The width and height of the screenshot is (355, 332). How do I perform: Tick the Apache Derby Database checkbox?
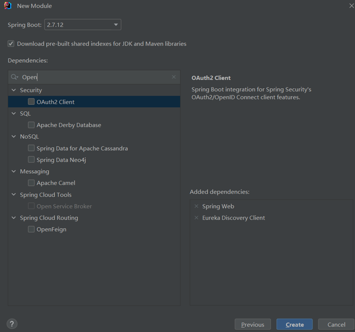[31, 125]
